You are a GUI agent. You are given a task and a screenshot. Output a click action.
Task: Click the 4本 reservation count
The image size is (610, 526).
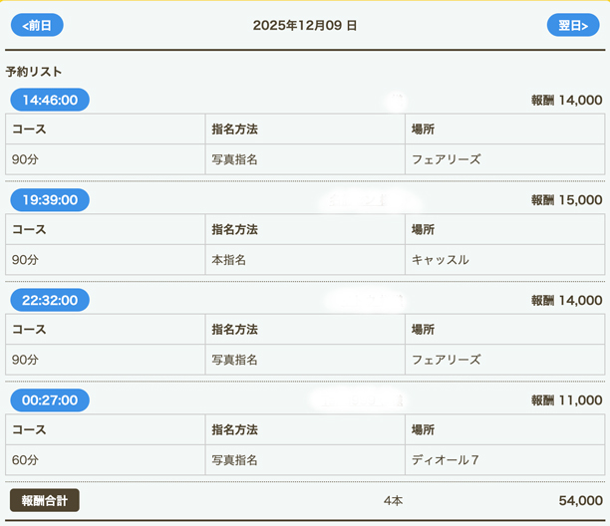(x=394, y=500)
